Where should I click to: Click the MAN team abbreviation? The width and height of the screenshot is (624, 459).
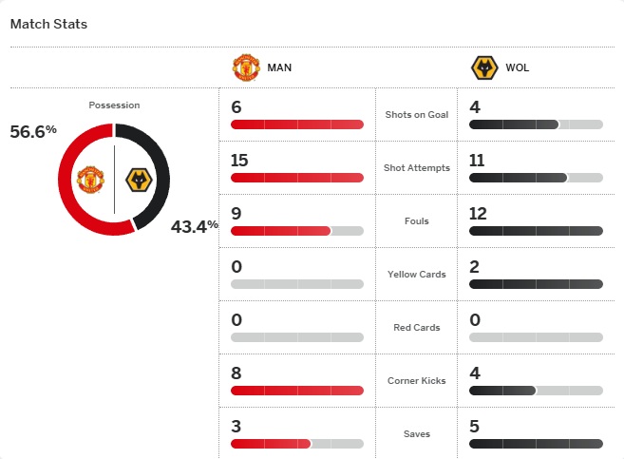pyautogui.click(x=279, y=68)
